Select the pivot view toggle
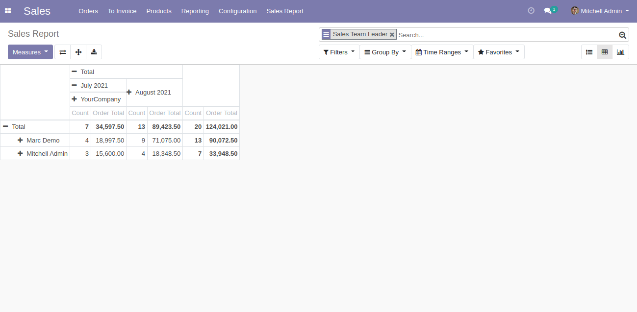 point(605,52)
